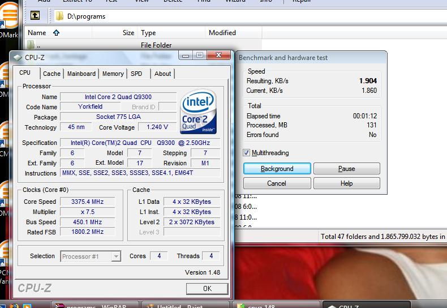Switch to the Mainboard tab
Screen dimensions: 447x308
tap(81, 74)
